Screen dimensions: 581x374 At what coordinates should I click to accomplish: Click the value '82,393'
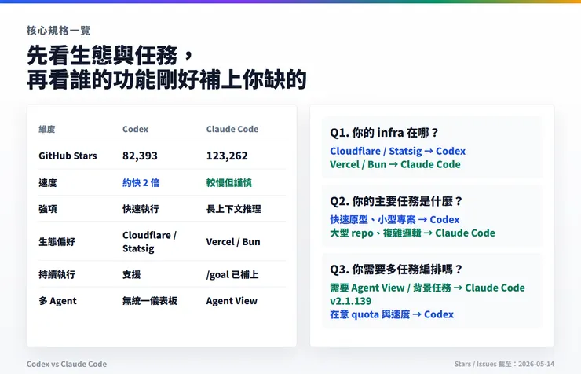tap(140, 156)
